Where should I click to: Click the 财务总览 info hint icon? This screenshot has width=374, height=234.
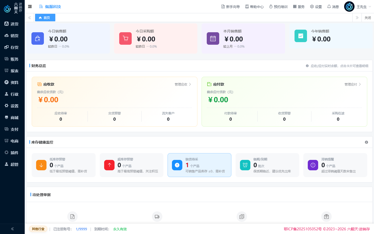pos(307,66)
